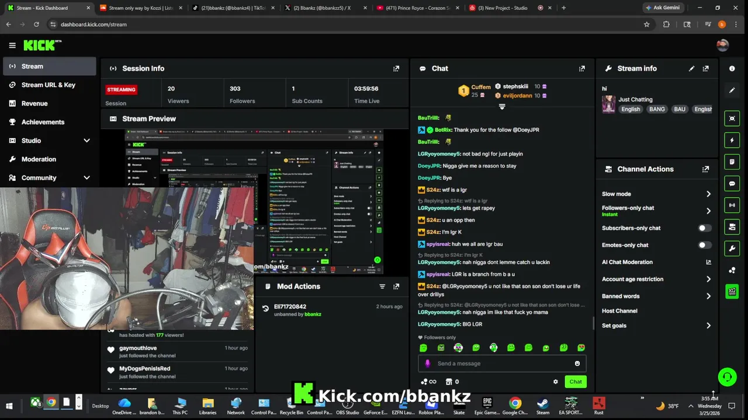Open the Mod Actions filter icon
The height and width of the screenshot is (420, 748).
pos(382,286)
